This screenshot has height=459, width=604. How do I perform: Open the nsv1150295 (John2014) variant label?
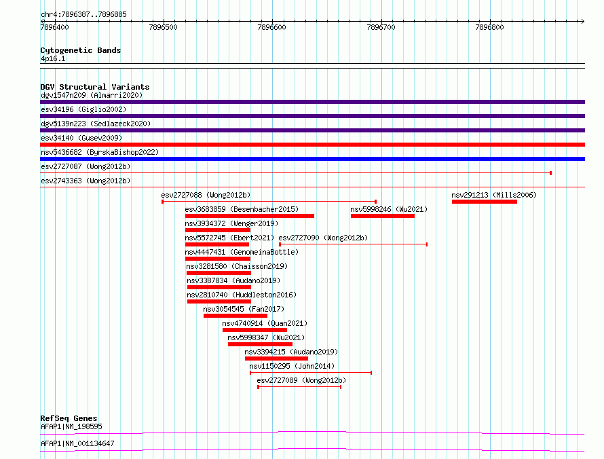coord(292,366)
